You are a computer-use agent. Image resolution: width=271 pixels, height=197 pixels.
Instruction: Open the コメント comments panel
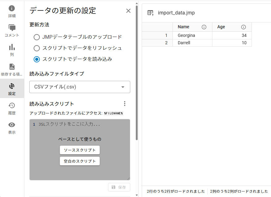(x=12, y=28)
